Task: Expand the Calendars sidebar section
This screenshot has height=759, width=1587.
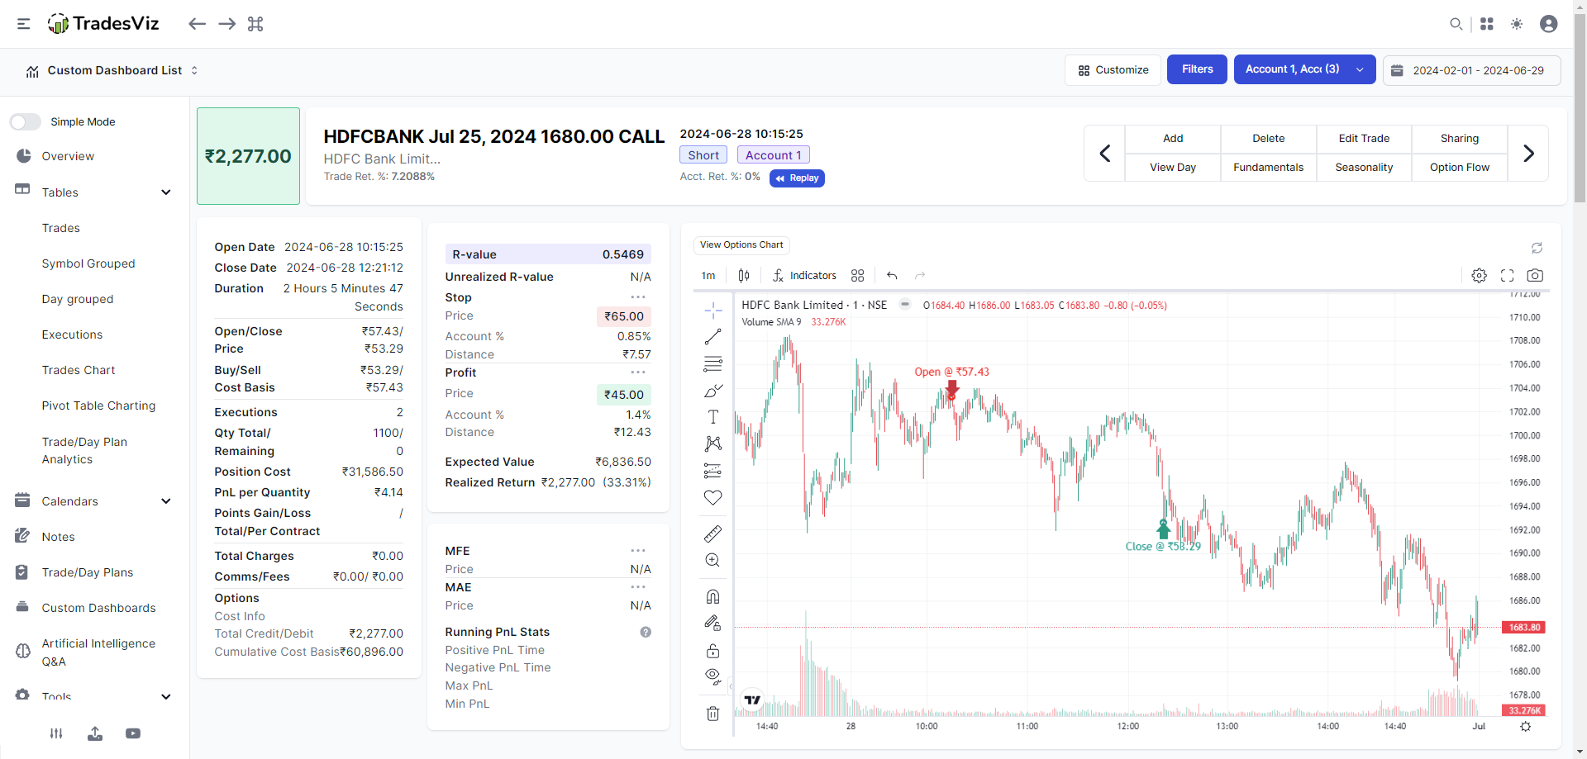Action: click(x=166, y=501)
